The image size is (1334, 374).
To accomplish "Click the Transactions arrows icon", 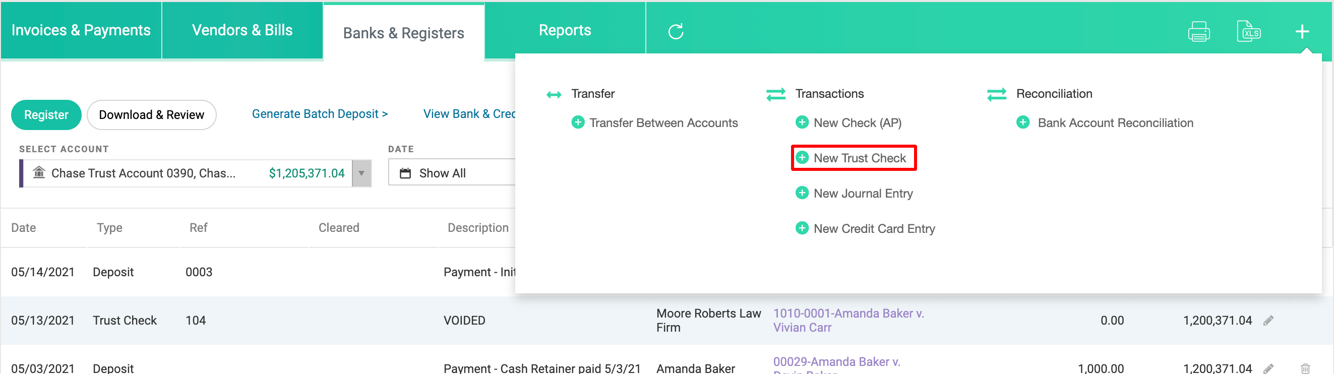I will 776,94.
